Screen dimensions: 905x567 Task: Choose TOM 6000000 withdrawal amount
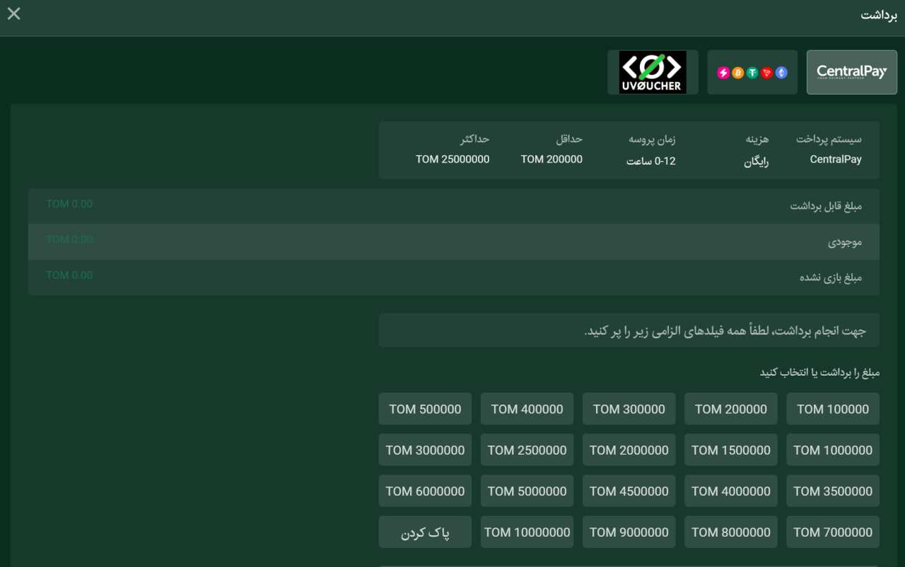(x=425, y=491)
